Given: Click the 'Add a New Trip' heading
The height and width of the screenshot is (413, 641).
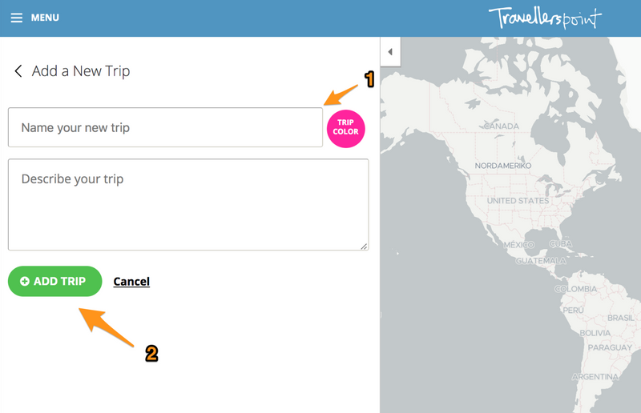Looking at the screenshot, I should pyautogui.click(x=81, y=71).
